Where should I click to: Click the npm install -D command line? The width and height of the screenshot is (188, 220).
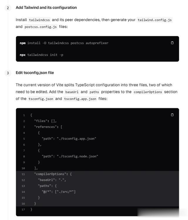64,43
